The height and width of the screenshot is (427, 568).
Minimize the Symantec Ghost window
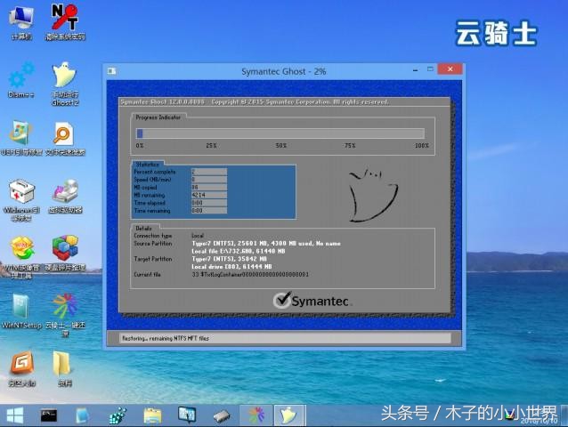coord(415,70)
